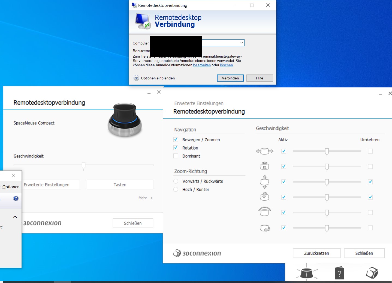Expand Mehr in SpaceMouse panel

point(146,198)
